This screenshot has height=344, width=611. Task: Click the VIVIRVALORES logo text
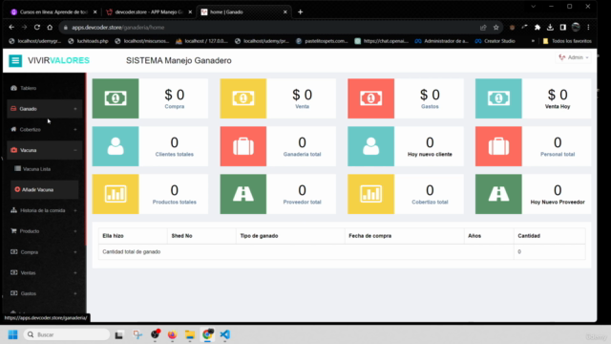point(58,60)
